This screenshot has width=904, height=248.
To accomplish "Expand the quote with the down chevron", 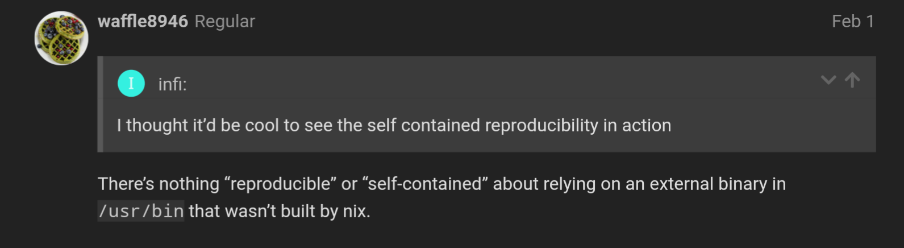I will (828, 80).
